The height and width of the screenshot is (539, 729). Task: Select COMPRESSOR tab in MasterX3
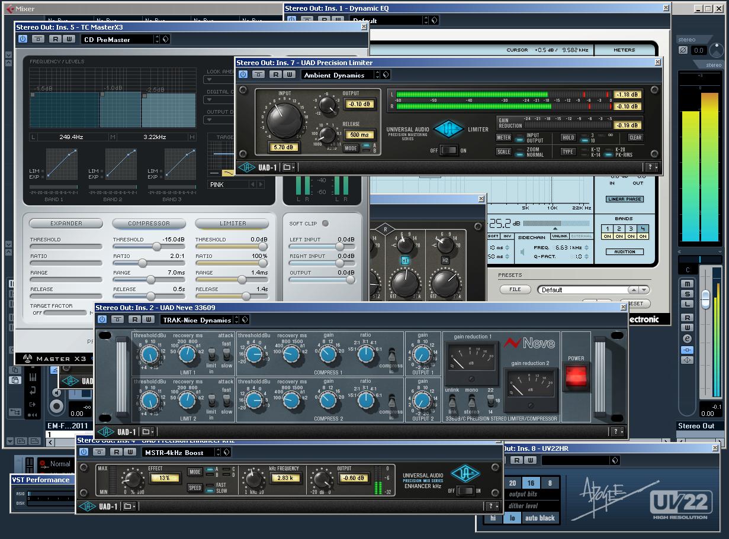click(149, 223)
